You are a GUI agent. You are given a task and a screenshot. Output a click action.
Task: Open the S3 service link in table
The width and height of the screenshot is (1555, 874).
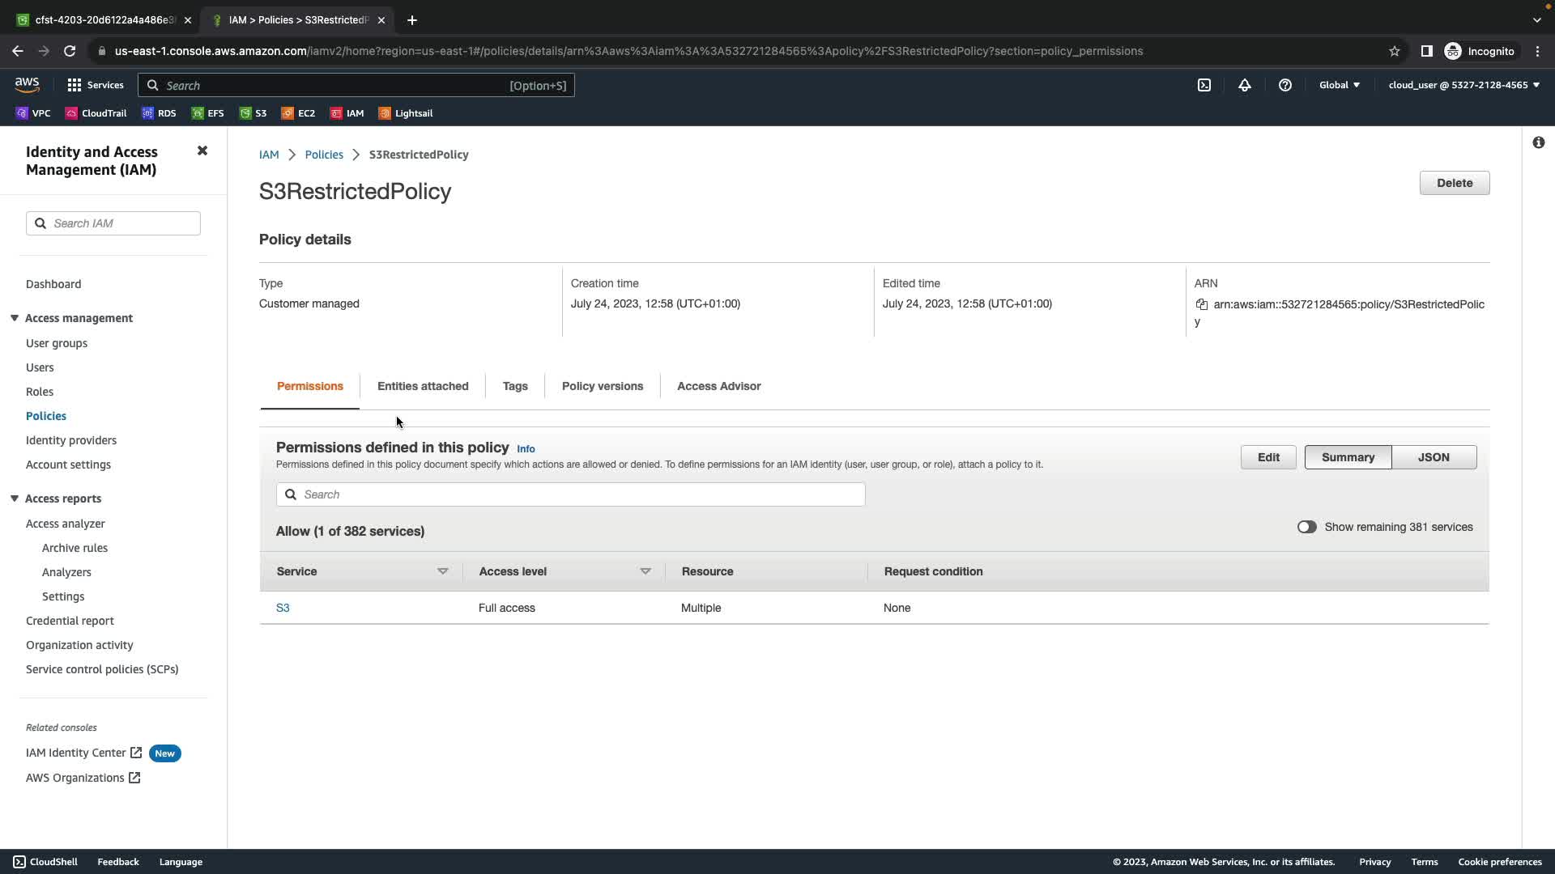coord(283,608)
